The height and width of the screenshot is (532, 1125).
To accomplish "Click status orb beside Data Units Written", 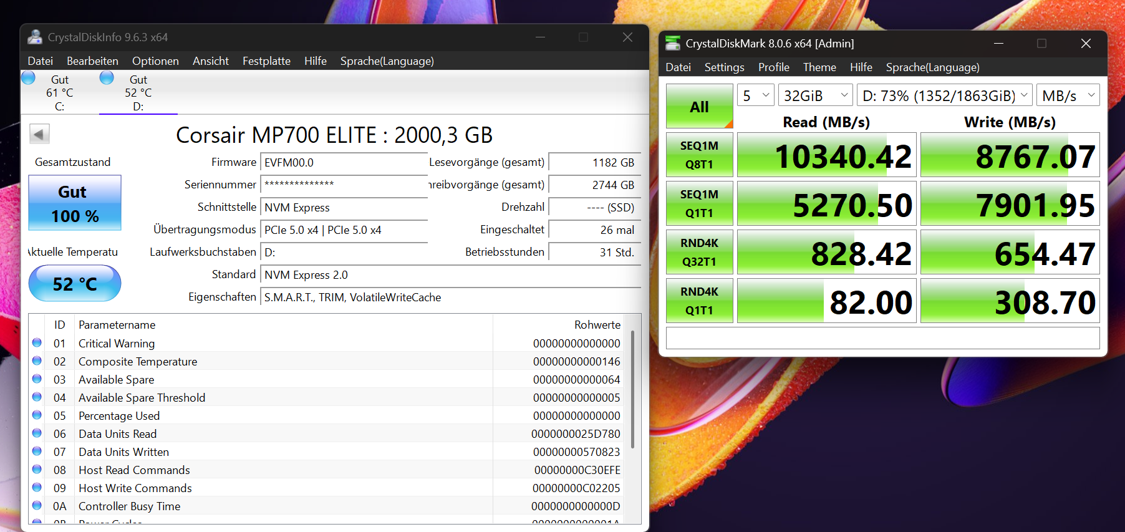I will (37, 451).
